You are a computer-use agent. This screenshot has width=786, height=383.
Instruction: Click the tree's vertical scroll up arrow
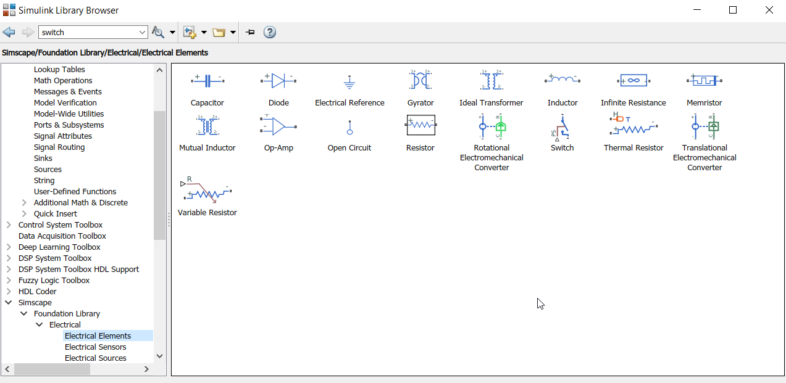[x=160, y=70]
